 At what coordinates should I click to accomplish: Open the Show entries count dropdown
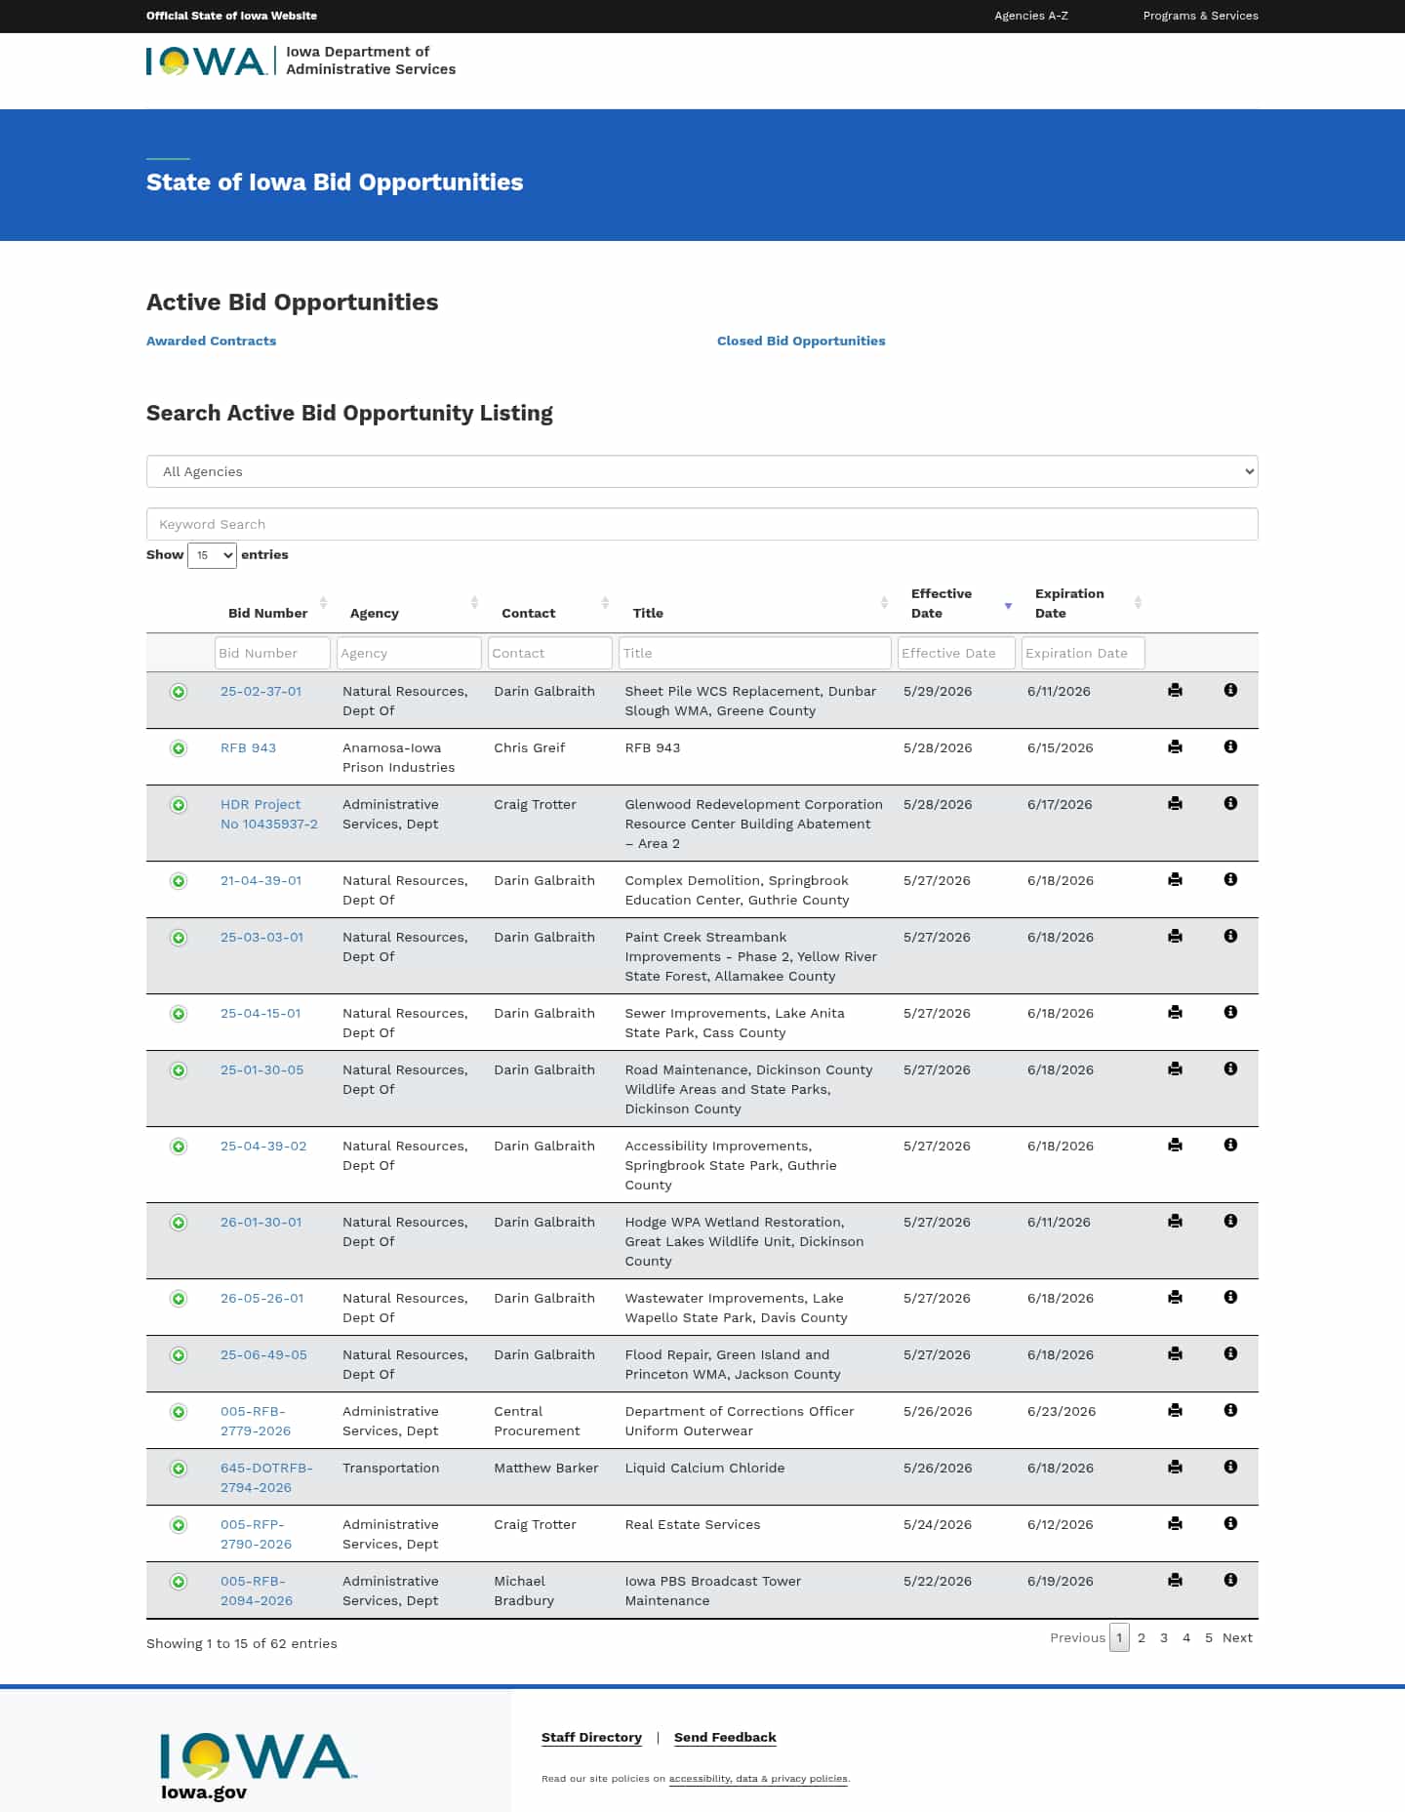click(x=212, y=555)
